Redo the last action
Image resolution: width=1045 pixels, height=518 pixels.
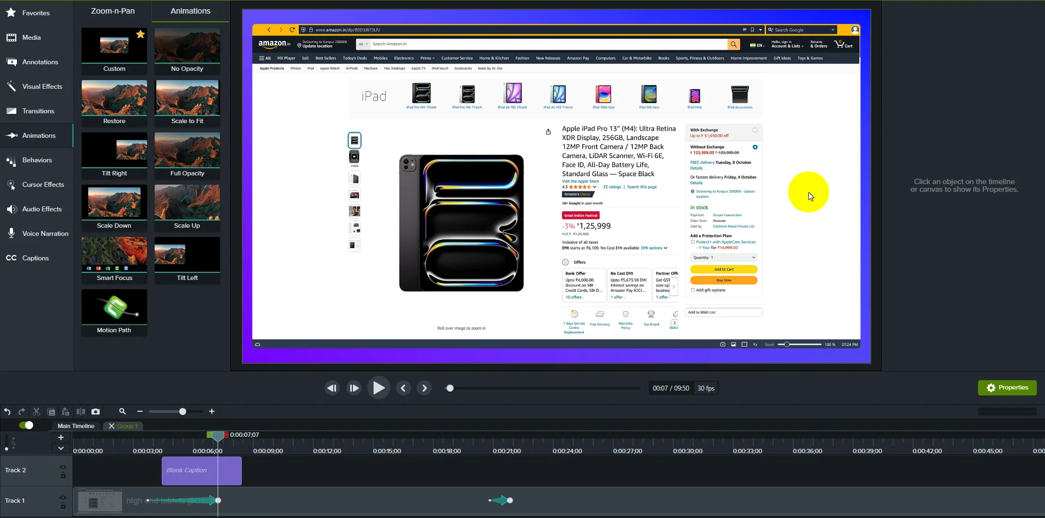pyautogui.click(x=22, y=412)
